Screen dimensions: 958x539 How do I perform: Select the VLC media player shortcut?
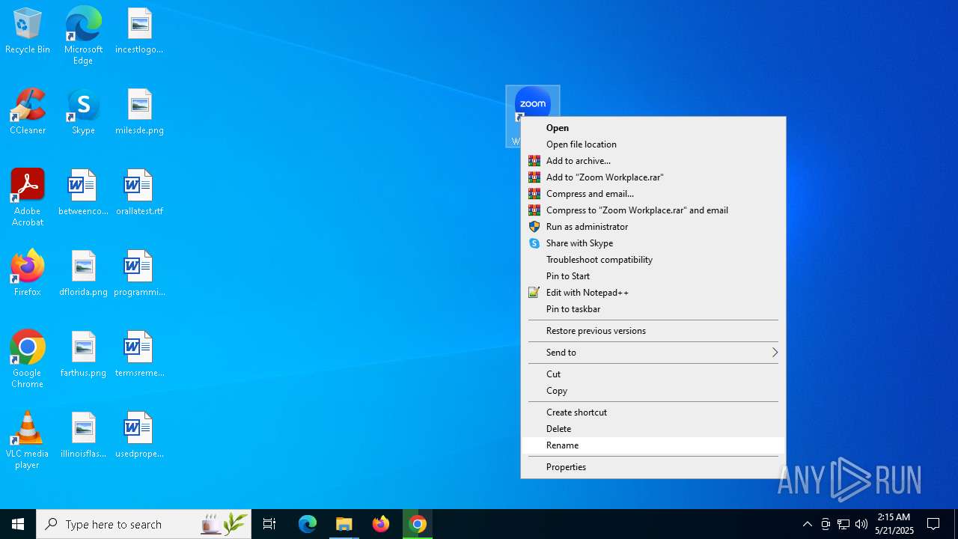pos(28,440)
